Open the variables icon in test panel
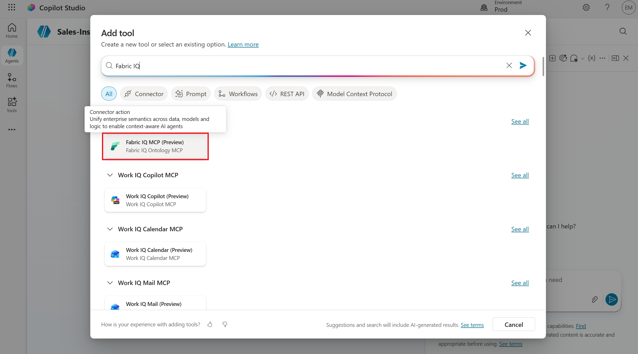This screenshot has width=638, height=354. (x=592, y=58)
